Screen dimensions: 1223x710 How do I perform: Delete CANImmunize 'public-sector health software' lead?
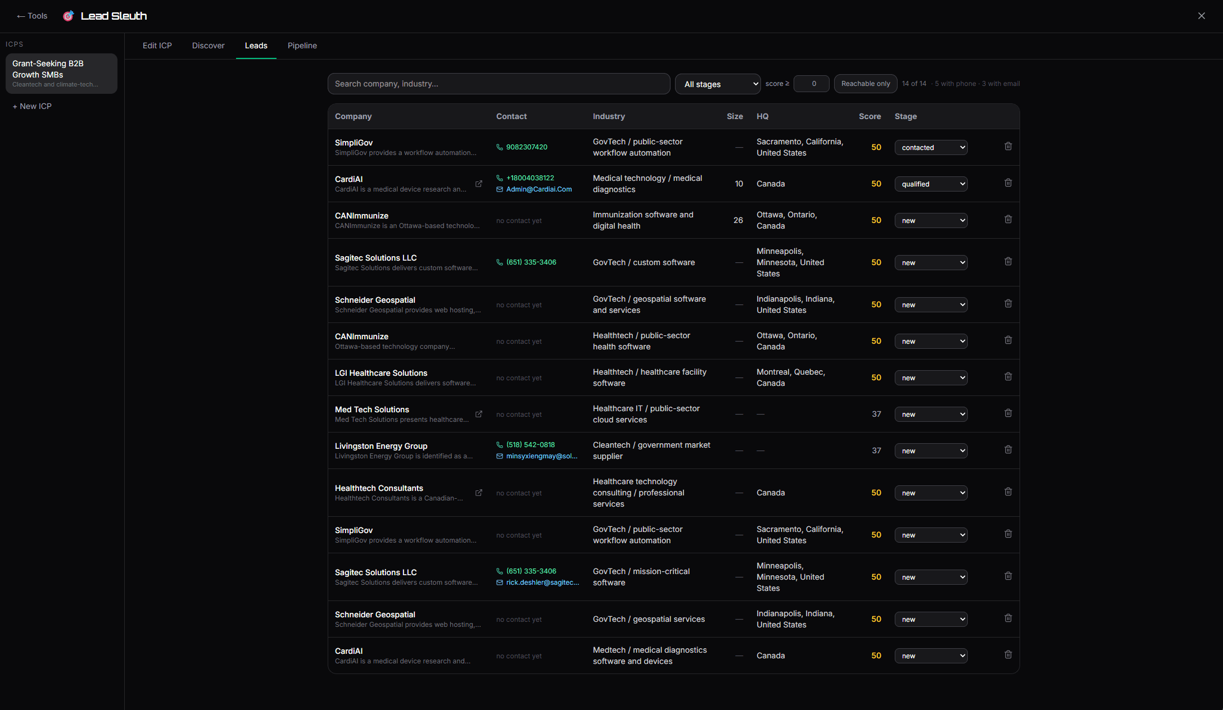point(1008,340)
